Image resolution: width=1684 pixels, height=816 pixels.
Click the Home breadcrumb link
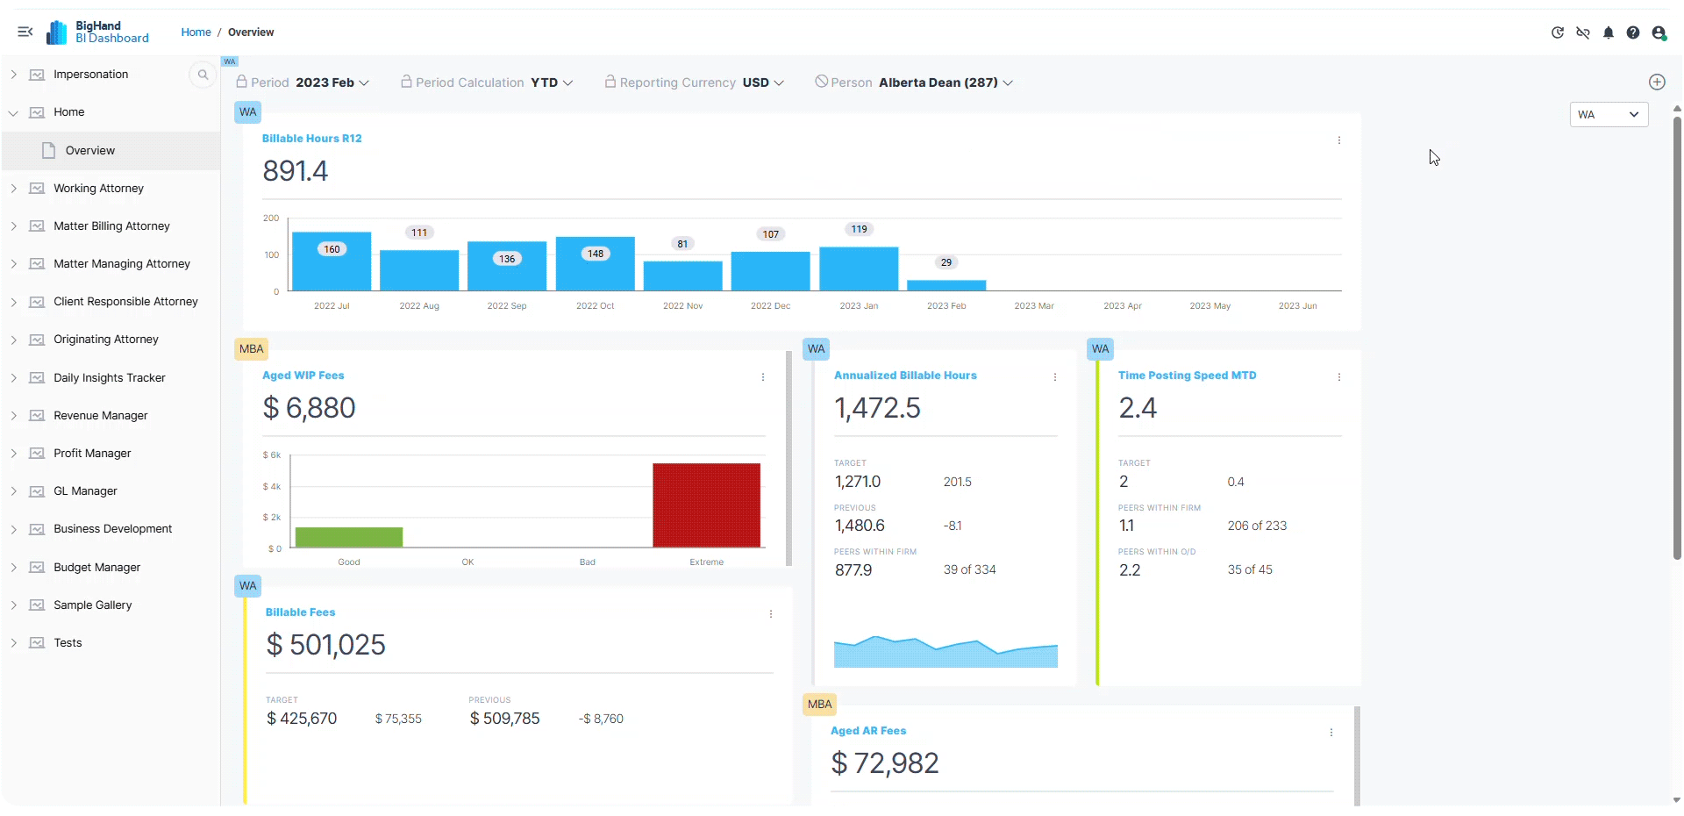coord(196,32)
